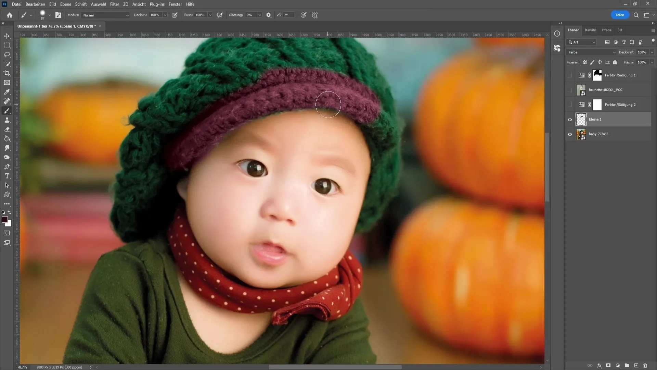657x370 pixels.
Task: Click the Lasso selection tool
Action: pyautogui.click(x=7, y=55)
